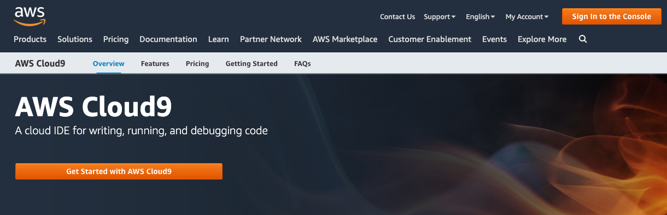Click AWS Cloud9 title in sub-navigation
Image resolution: width=667 pixels, height=215 pixels.
coord(40,63)
